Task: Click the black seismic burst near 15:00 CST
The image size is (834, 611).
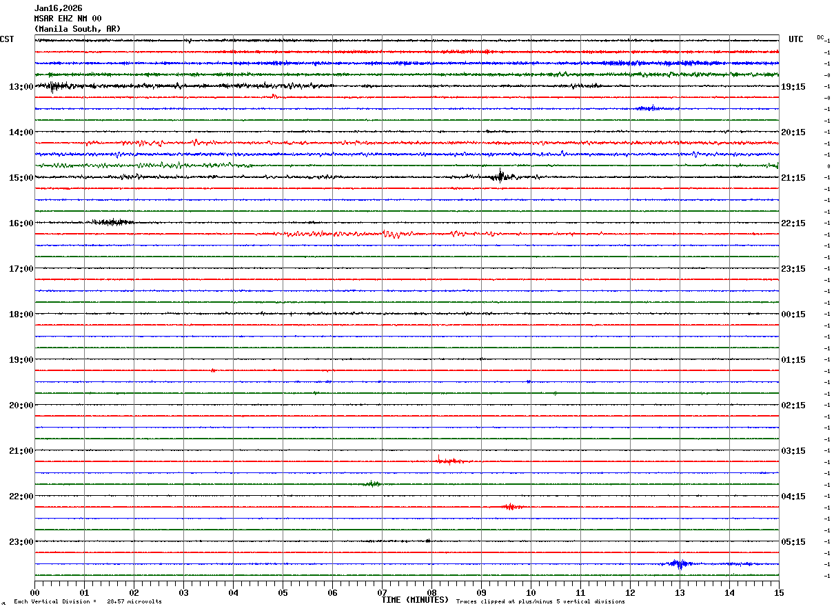Action: [x=502, y=176]
